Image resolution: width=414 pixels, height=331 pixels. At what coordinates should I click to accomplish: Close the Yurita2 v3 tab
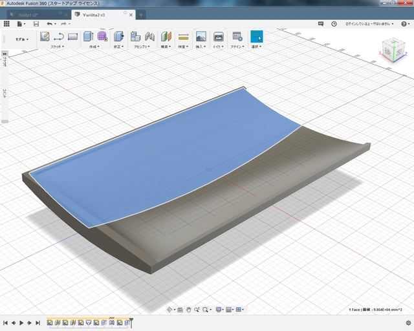[131, 15]
